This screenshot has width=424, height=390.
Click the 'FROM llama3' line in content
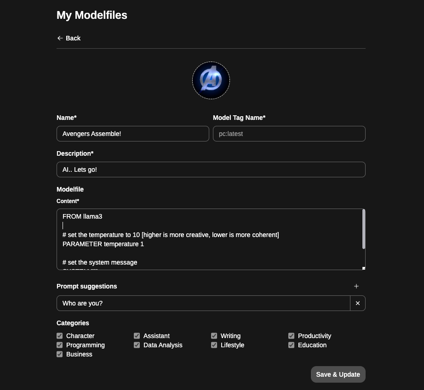(x=82, y=217)
